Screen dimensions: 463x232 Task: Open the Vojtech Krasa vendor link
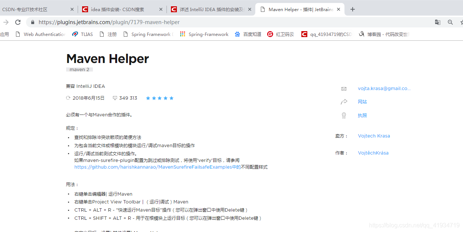pos(374,136)
